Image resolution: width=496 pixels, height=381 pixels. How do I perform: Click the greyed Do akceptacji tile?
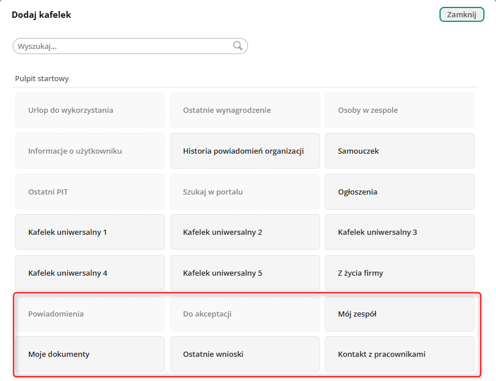(245, 314)
